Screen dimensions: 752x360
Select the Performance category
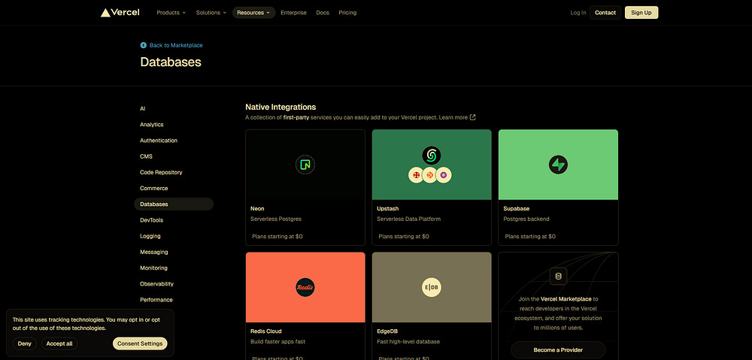point(156,300)
